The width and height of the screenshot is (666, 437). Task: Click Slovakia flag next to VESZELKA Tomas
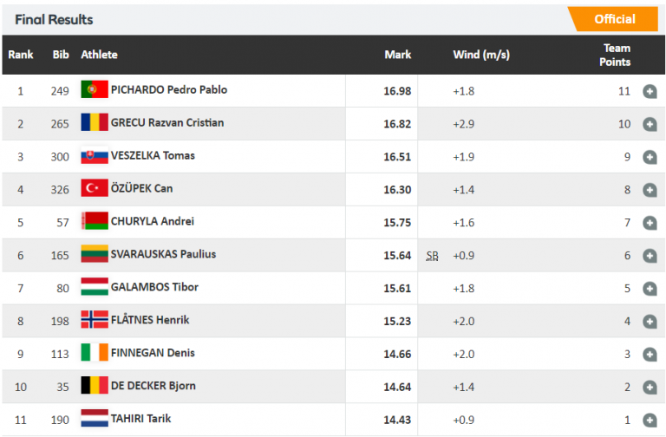point(94,156)
